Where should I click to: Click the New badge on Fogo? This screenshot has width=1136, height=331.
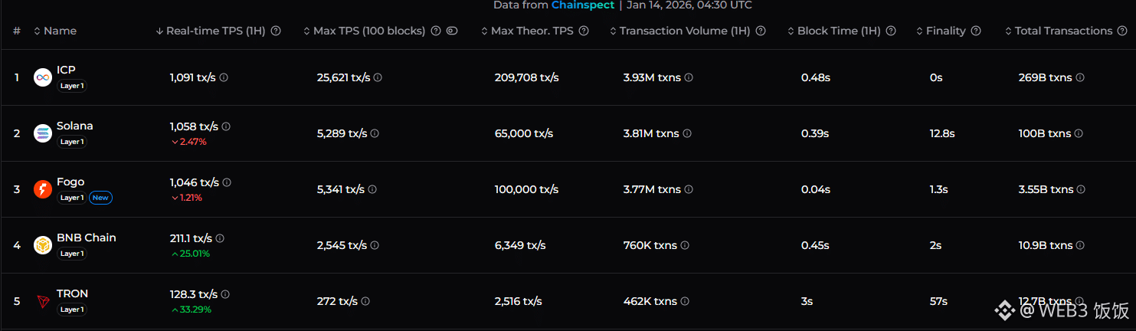coord(100,198)
